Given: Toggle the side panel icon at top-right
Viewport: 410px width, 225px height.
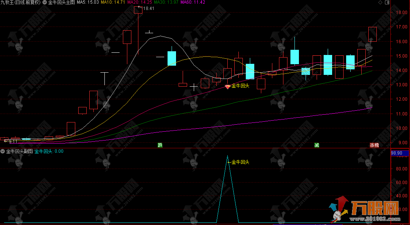Looking at the screenshot, I should pyautogui.click(x=387, y=2).
